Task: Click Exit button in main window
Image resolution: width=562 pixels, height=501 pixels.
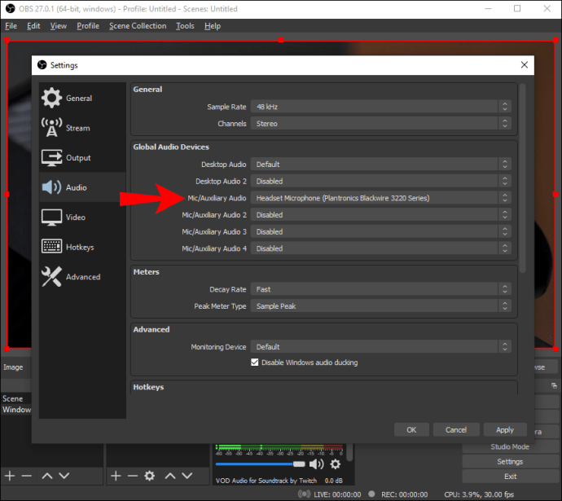Action: 510,476
